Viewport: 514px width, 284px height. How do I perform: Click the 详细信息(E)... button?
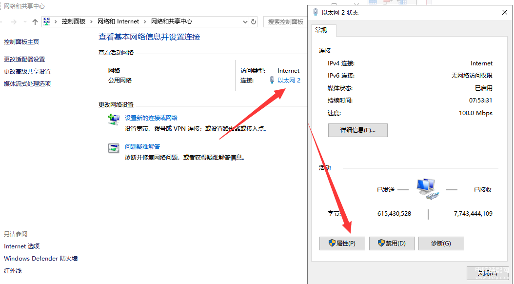(357, 130)
